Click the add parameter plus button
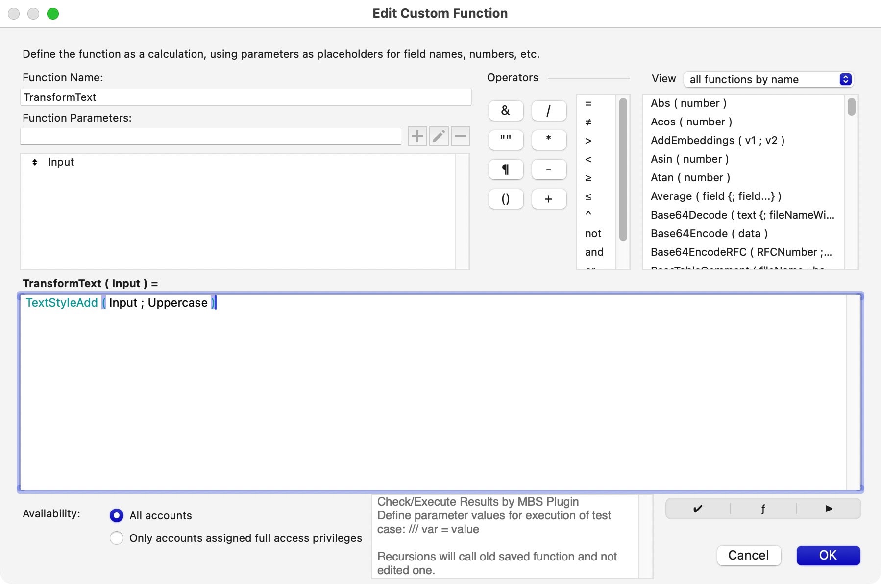 [417, 136]
